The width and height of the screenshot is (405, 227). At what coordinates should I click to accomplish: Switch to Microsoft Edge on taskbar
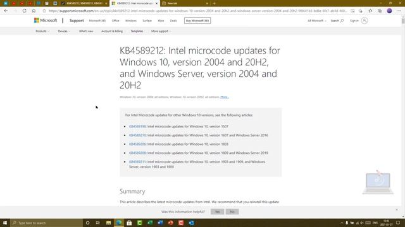pos(119,223)
